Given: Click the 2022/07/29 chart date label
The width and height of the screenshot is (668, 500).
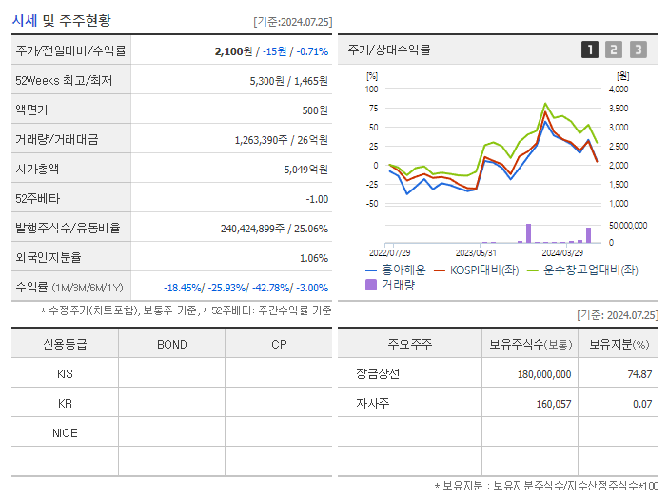Looking at the screenshot, I should tap(389, 252).
